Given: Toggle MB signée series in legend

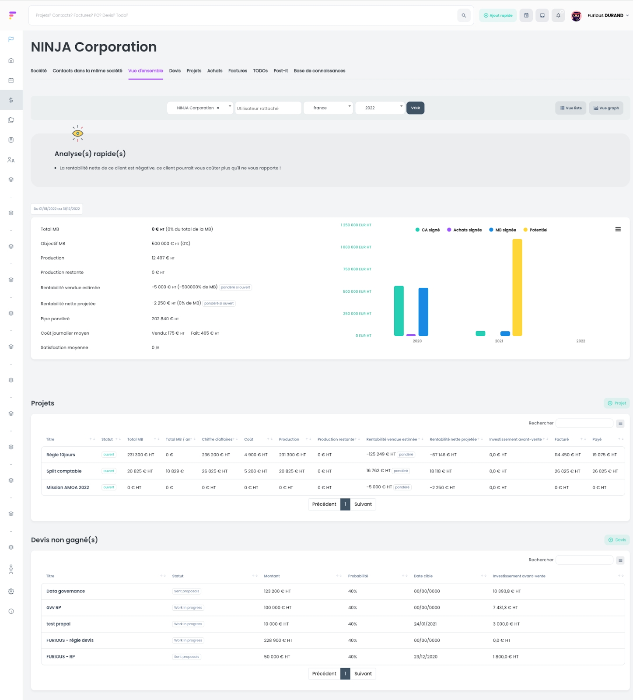Looking at the screenshot, I should (x=503, y=230).
